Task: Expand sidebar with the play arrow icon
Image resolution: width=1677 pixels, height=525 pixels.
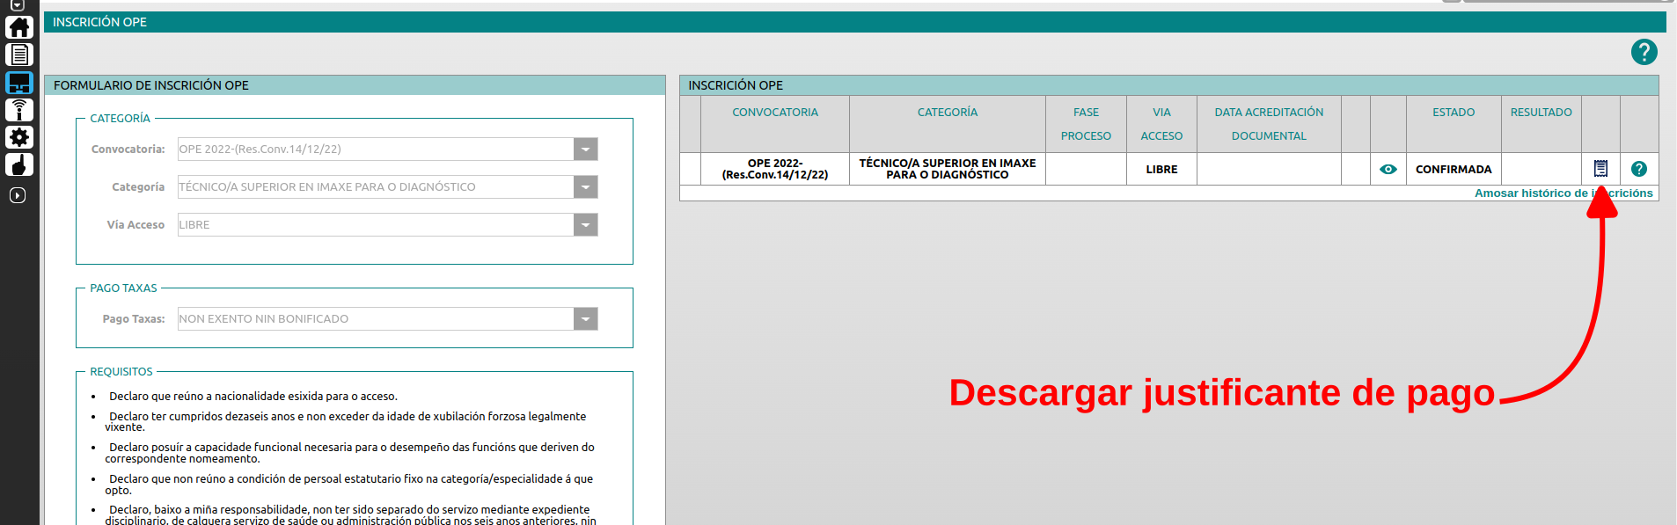Action: coord(18,195)
